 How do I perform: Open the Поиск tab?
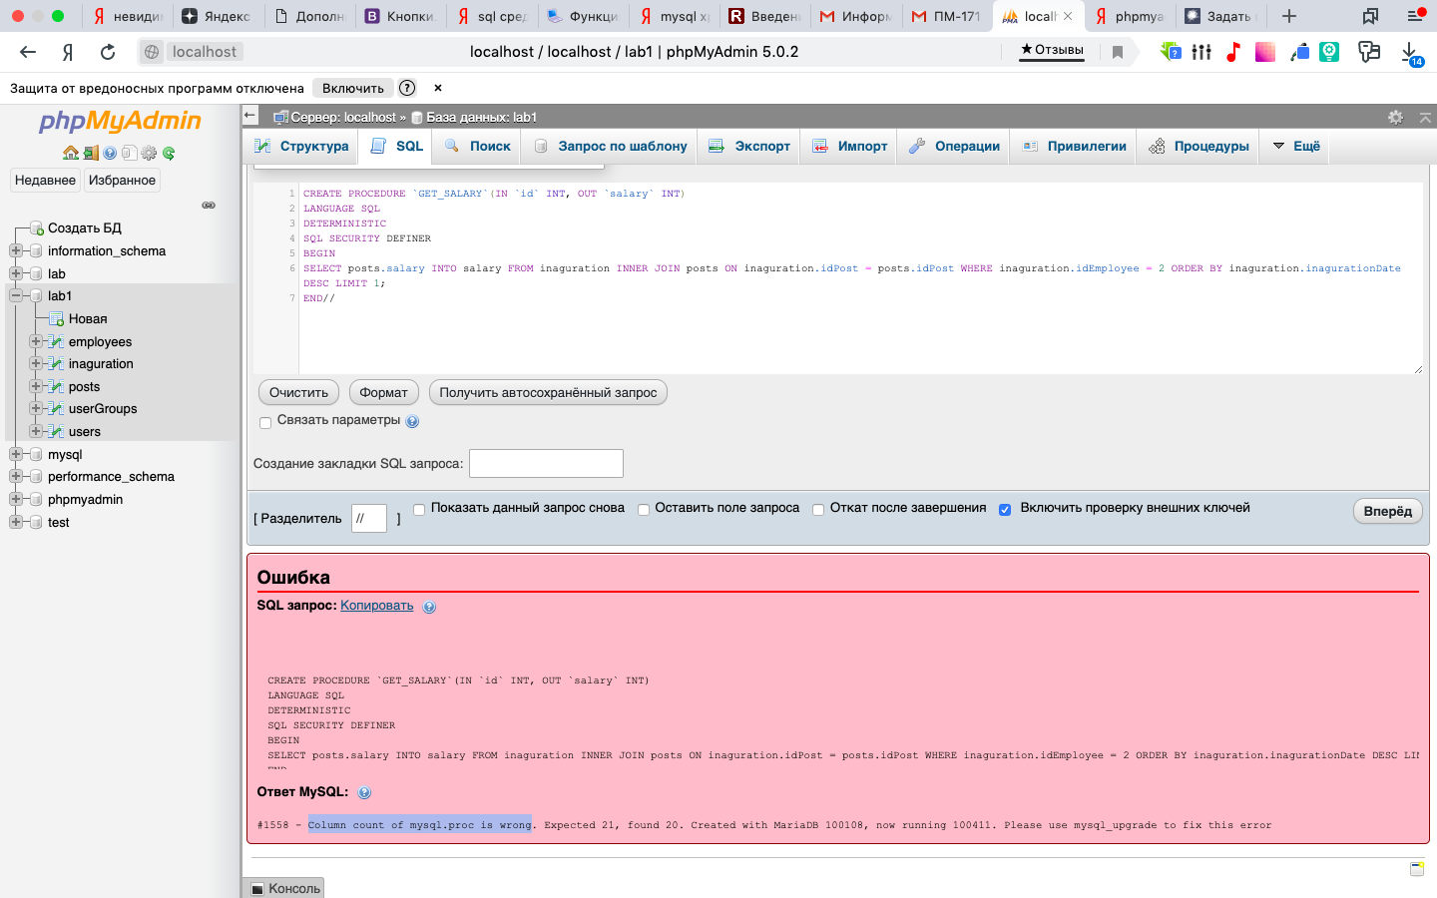[x=478, y=146]
